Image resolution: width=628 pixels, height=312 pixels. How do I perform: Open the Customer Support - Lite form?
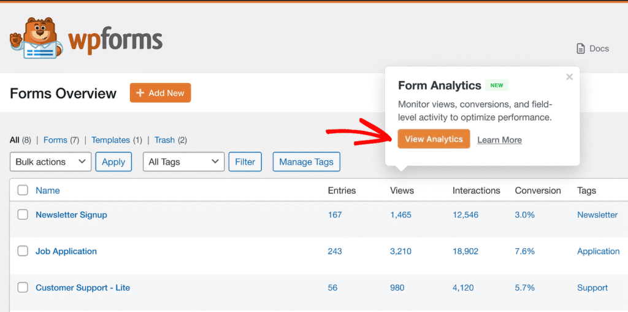click(x=83, y=288)
